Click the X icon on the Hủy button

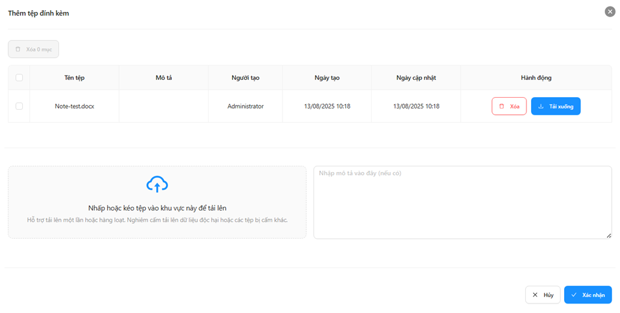click(x=535, y=295)
